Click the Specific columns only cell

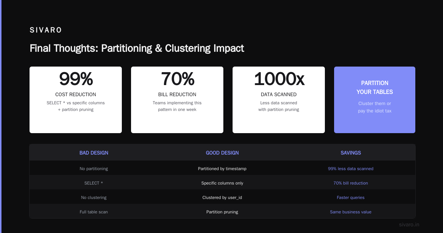[222, 183]
